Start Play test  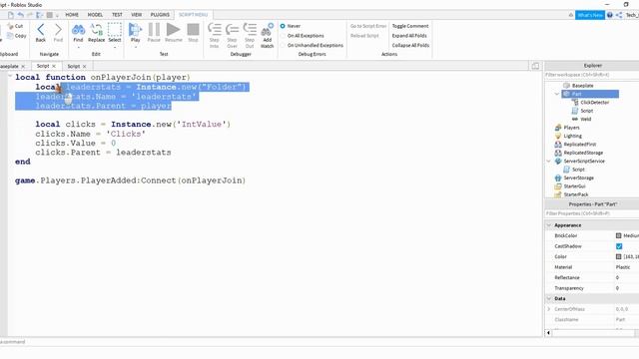click(136, 33)
